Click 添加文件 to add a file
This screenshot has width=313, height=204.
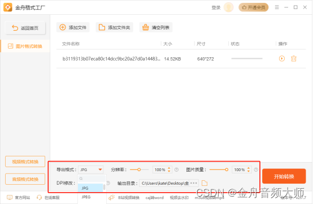coord(73,27)
